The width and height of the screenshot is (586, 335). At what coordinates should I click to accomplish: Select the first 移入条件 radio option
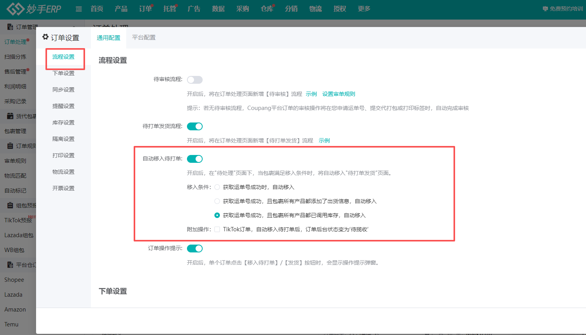(x=217, y=187)
